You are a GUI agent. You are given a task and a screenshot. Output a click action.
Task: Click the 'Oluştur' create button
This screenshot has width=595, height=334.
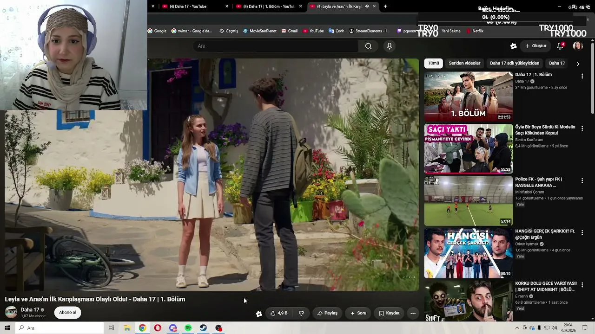click(535, 46)
